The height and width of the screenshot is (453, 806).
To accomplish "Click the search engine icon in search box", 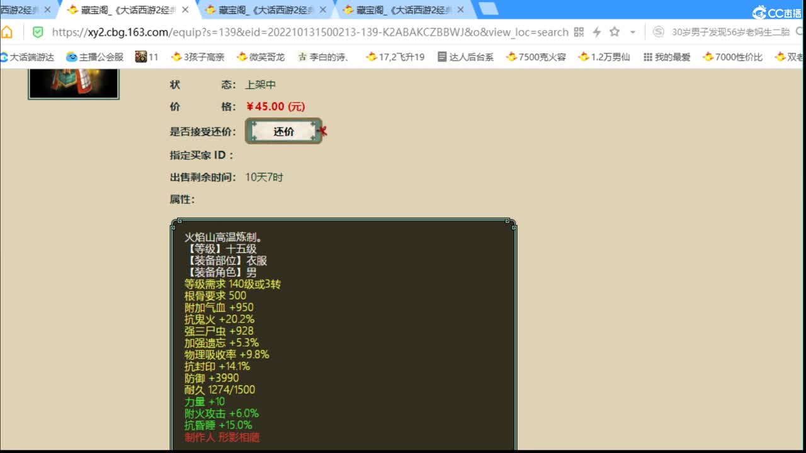I will coord(658,32).
